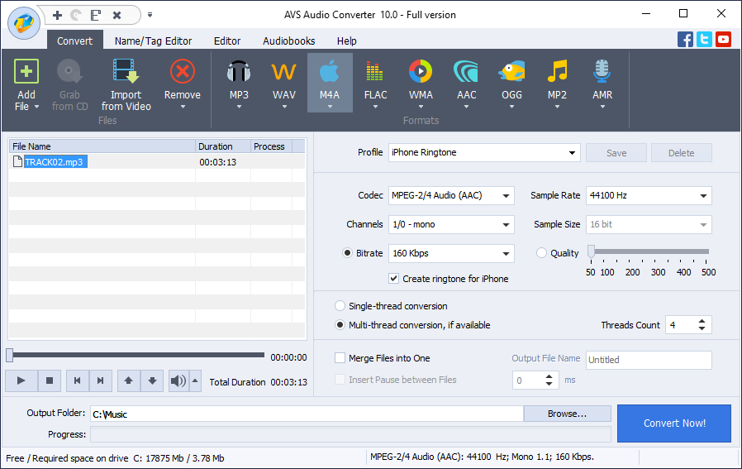
Task: Switch to the Name/Tag Editor tab
Action: click(x=153, y=41)
